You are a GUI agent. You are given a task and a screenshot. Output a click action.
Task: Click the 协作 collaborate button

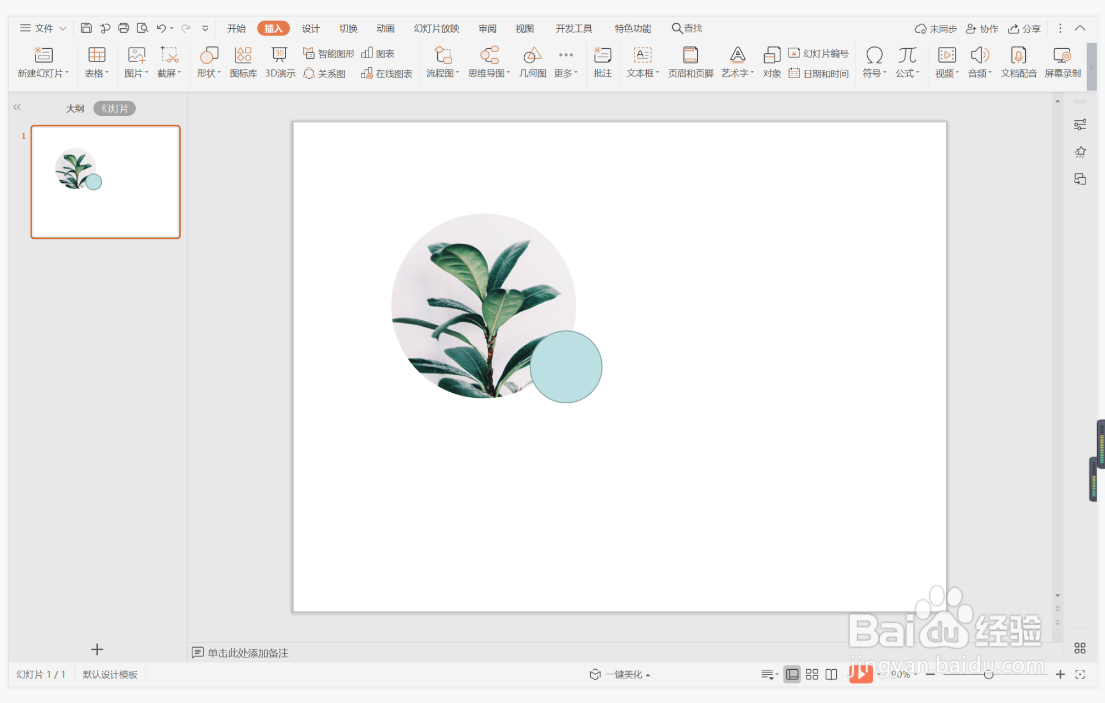981,29
